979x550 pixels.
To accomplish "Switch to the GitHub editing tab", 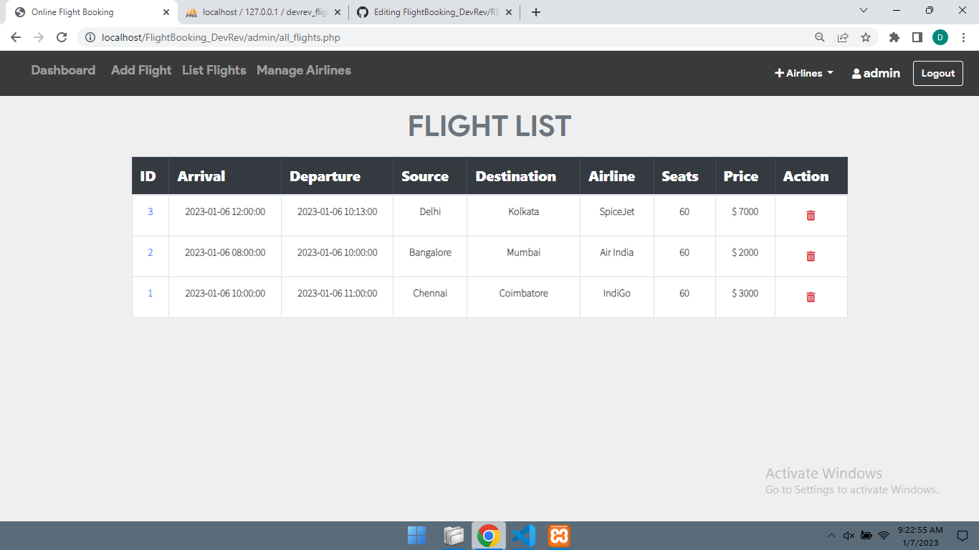I will (426, 11).
